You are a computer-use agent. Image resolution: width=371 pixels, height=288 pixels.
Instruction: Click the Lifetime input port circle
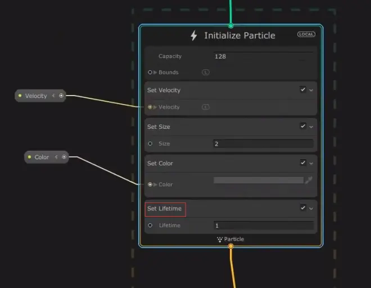coord(150,225)
